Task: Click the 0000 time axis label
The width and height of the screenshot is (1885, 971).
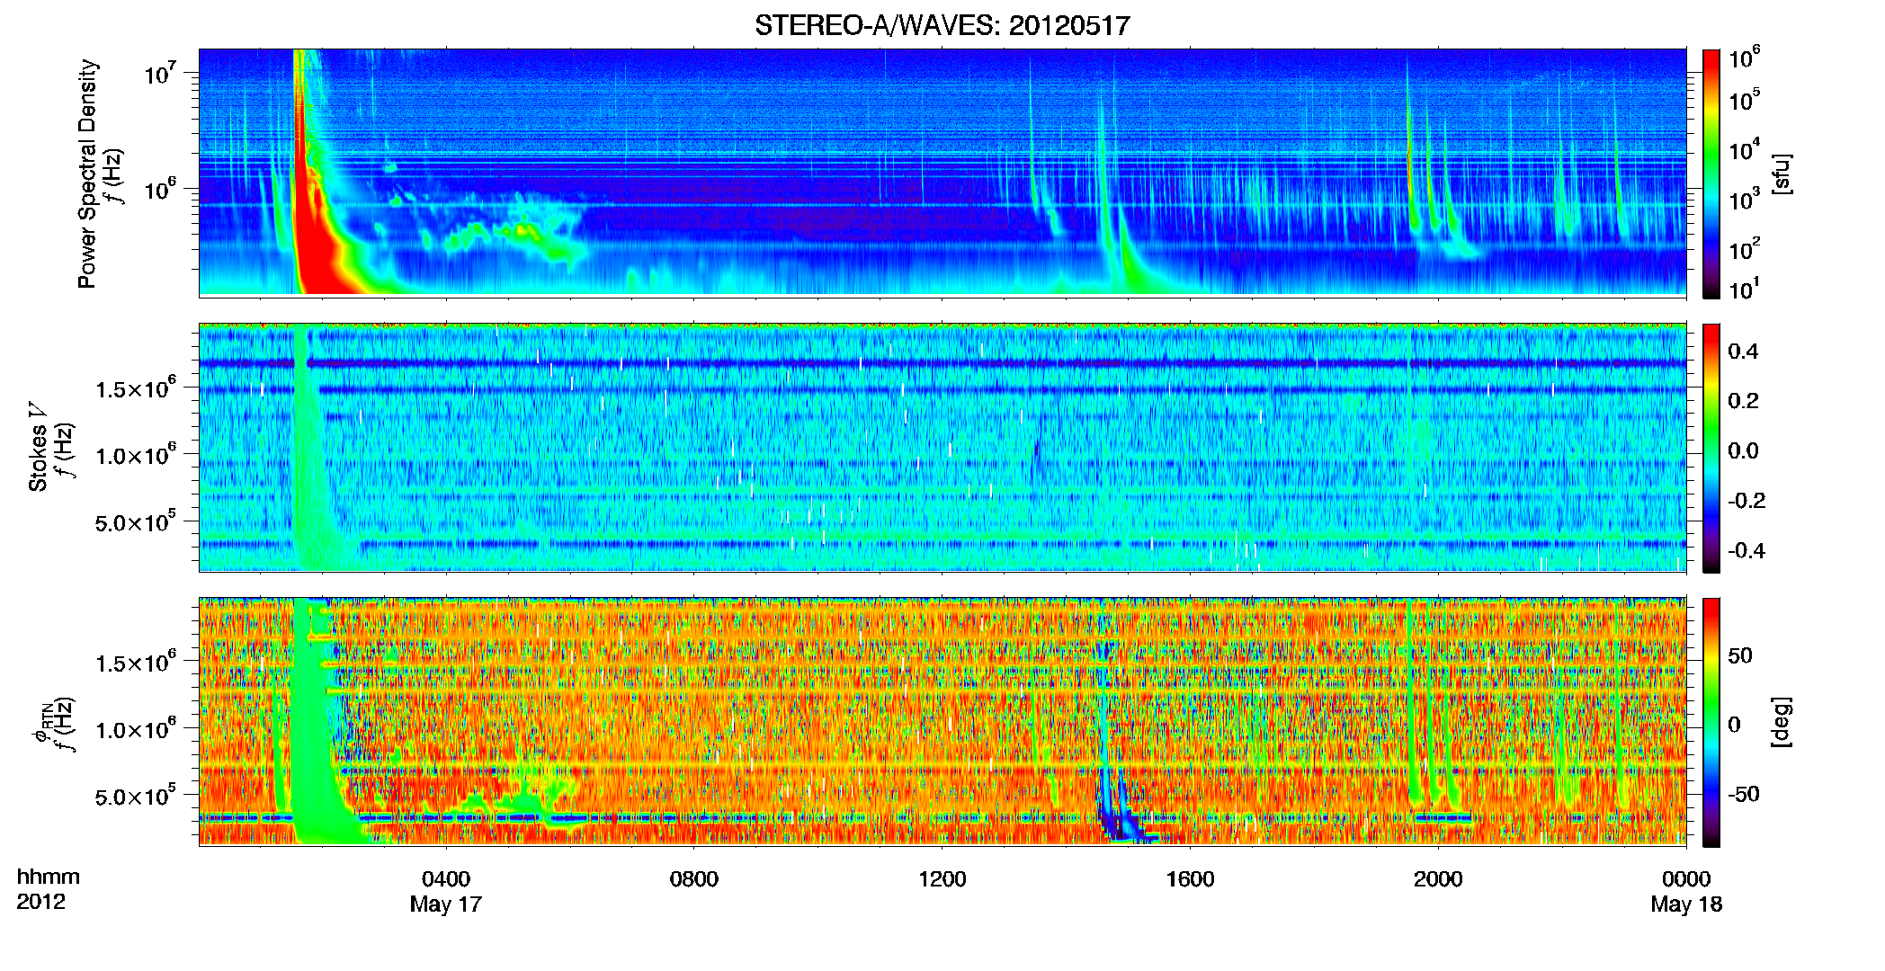Action: tap(1686, 879)
